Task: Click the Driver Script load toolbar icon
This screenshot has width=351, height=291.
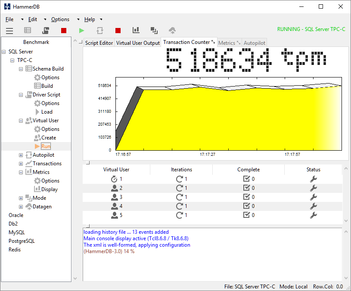Action: pyautogui.click(x=46, y=30)
